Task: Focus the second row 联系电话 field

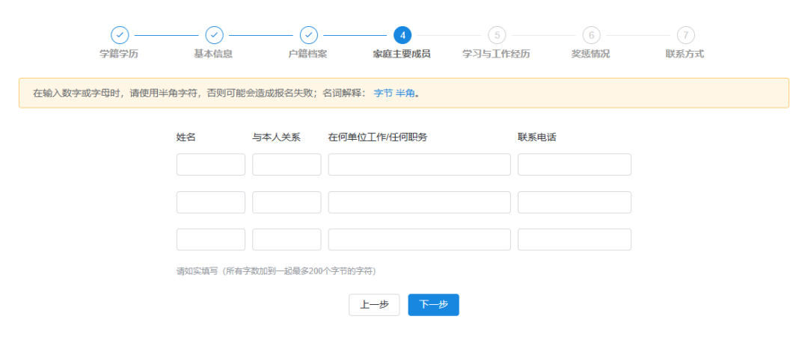Action: pyautogui.click(x=575, y=203)
